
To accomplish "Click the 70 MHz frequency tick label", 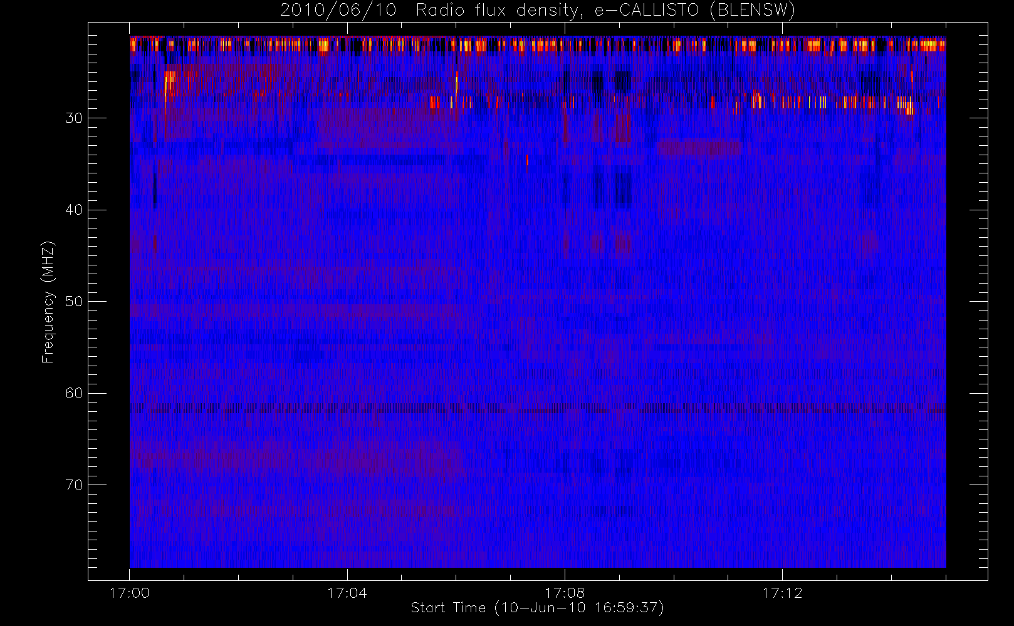I will pyautogui.click(x=74, y=485).
